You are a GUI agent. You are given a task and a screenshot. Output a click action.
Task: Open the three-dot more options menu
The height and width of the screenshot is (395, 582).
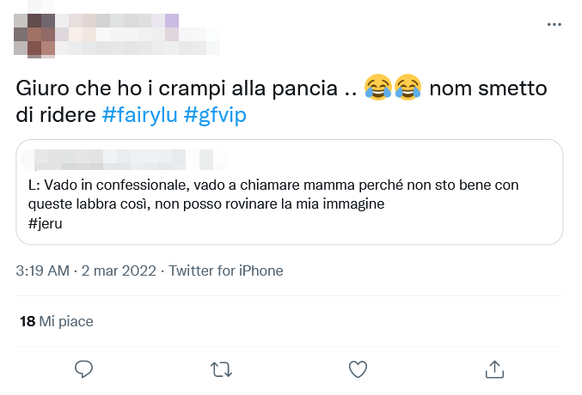pyautogui.click(x=554, y=25)
